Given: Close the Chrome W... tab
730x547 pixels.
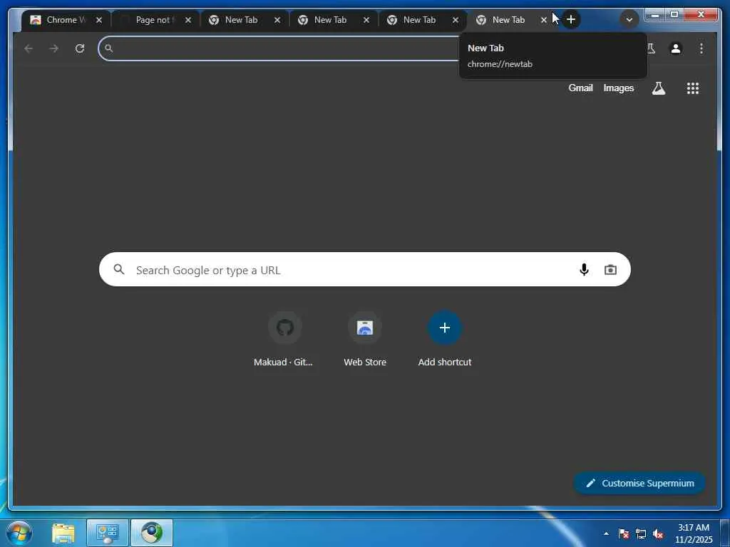Looking at the screenshot, I should tap(98, 20).
